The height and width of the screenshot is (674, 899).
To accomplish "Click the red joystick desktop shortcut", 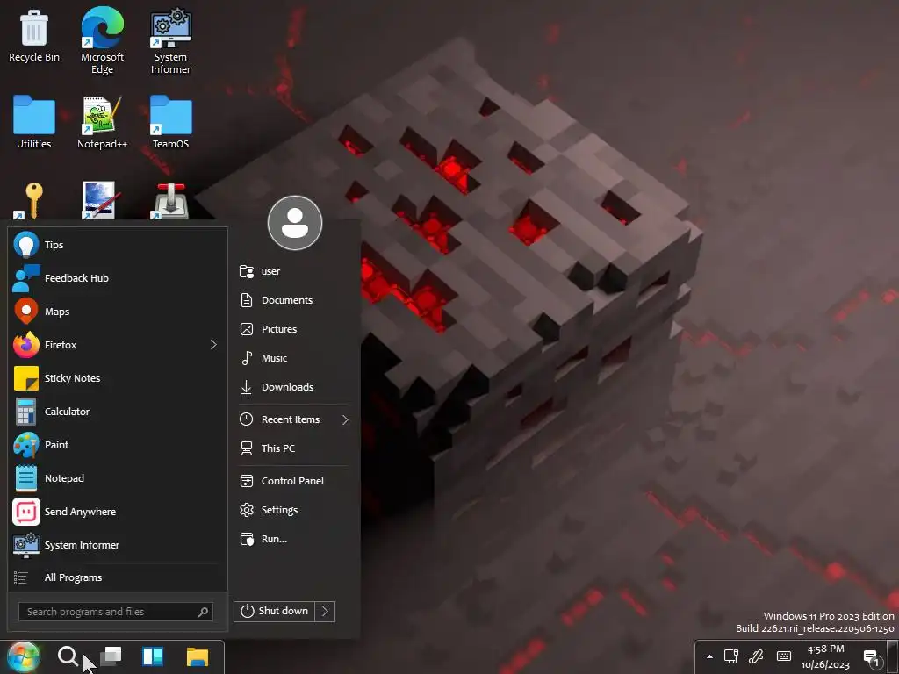I will [170, 201].
